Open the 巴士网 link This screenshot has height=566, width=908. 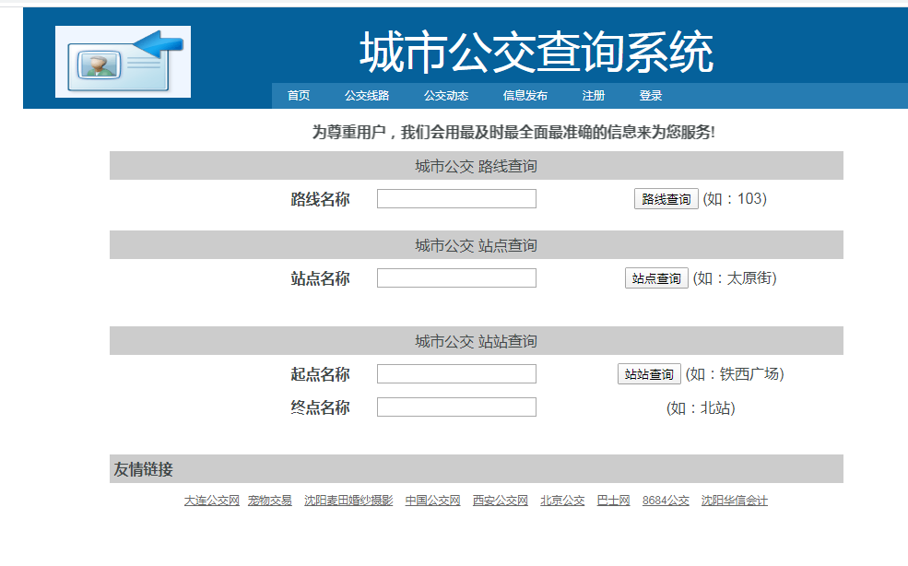click(613, 501)
